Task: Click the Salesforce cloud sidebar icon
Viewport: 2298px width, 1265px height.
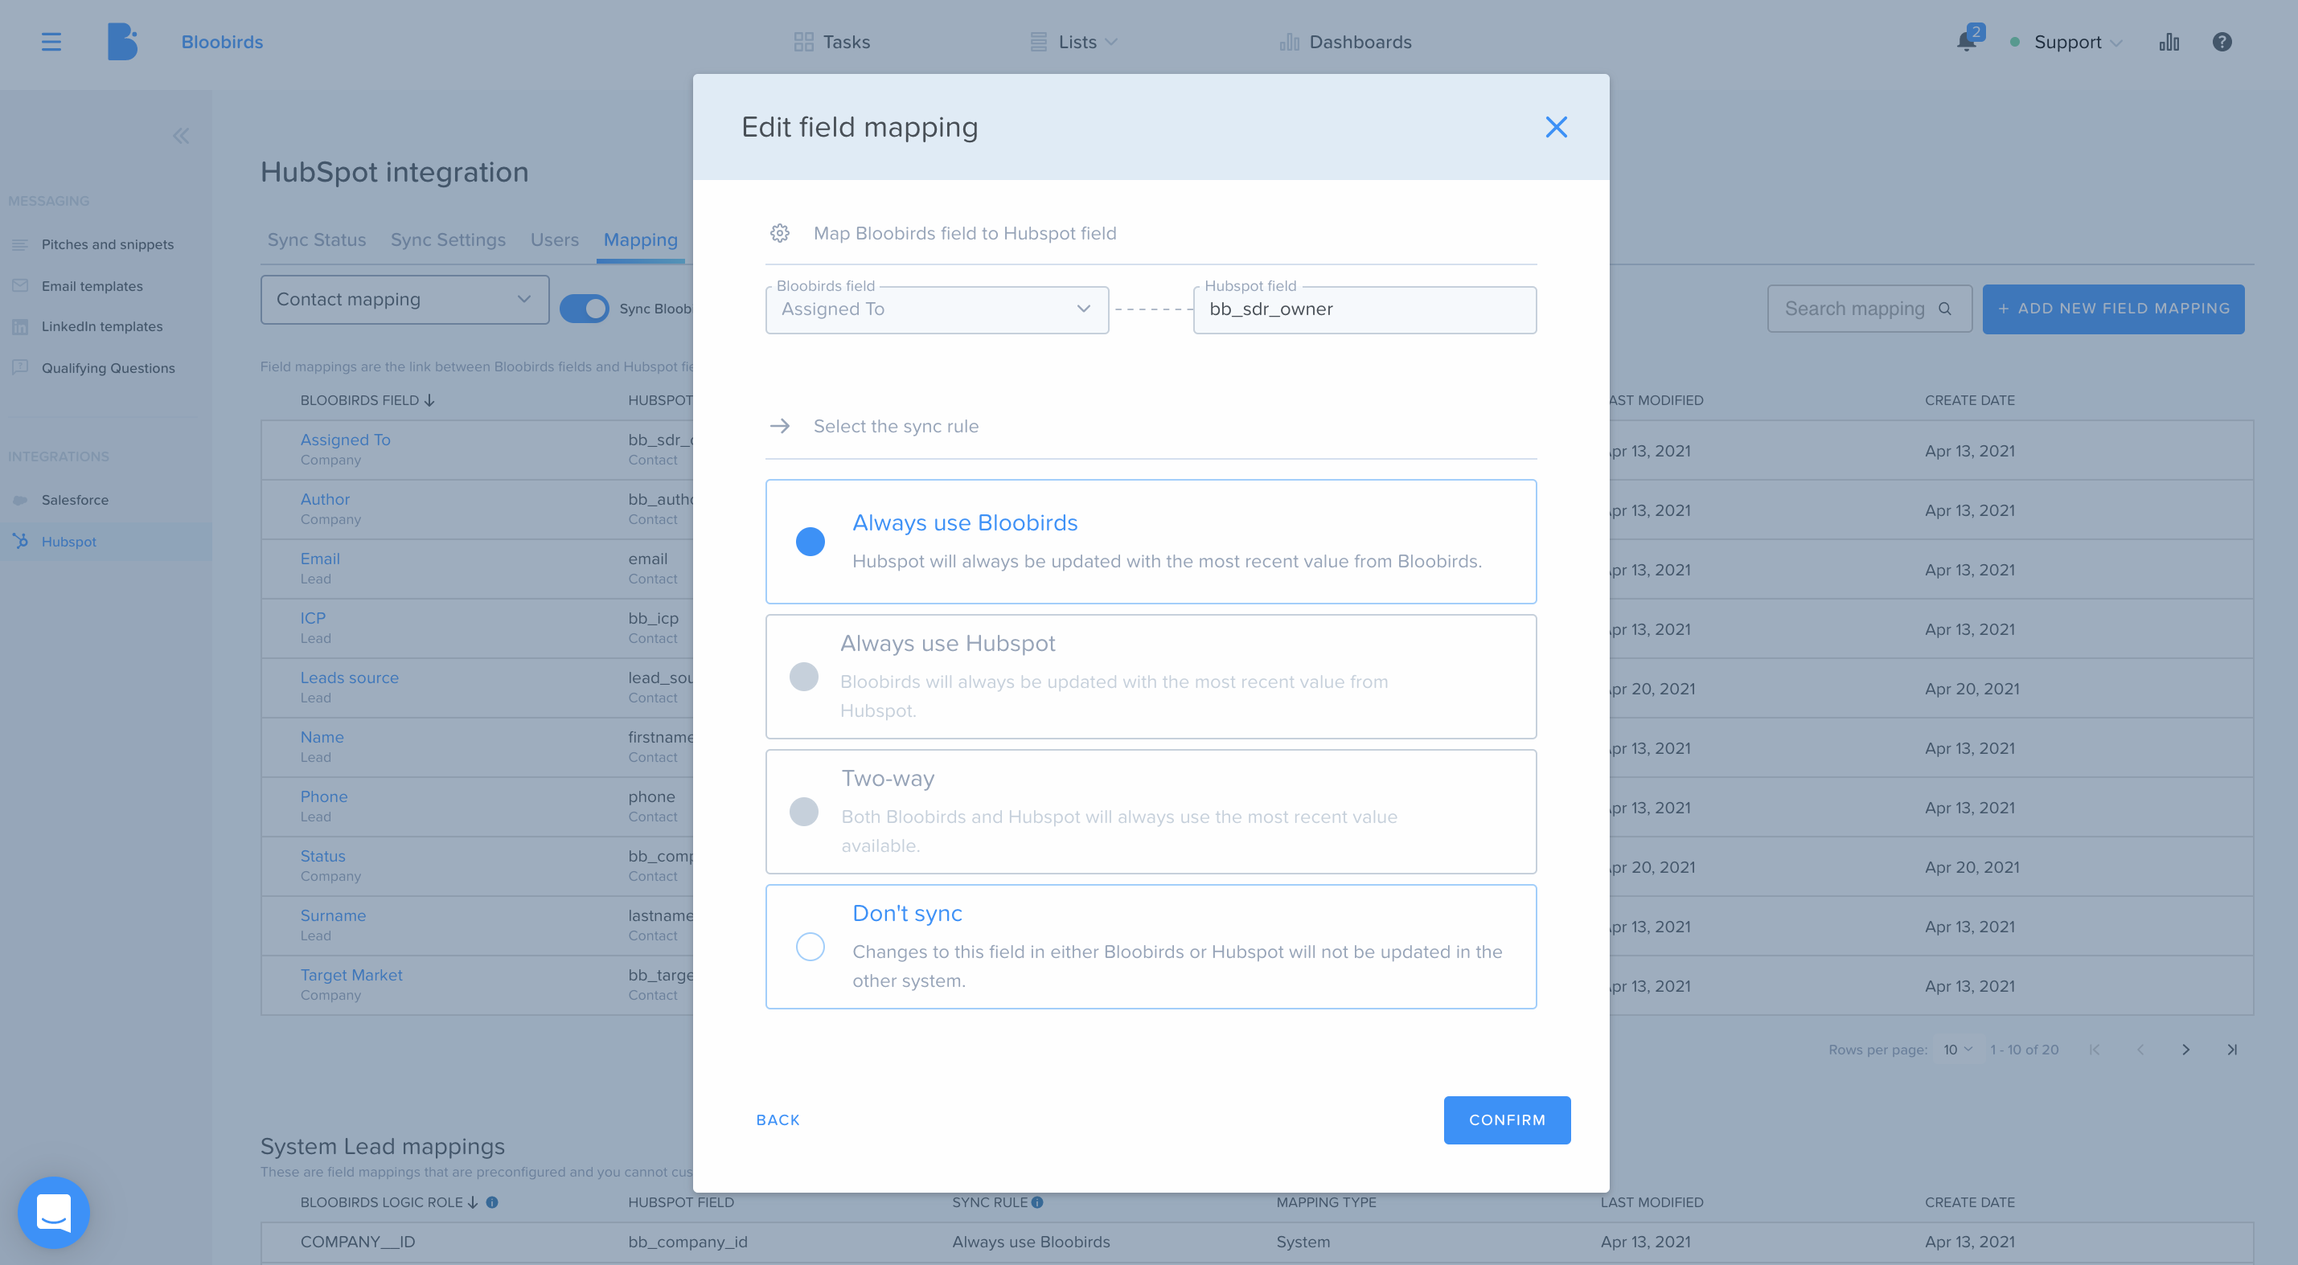Action: click(x=21, y=500)
